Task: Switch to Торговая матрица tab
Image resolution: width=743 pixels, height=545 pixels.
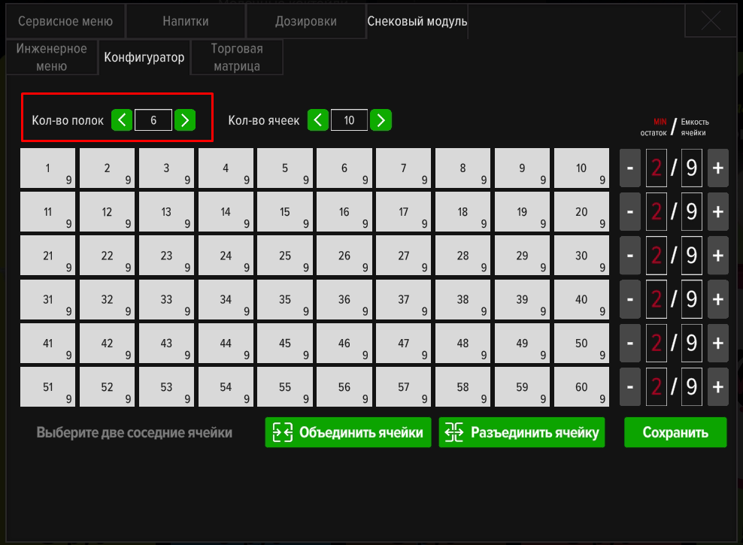Action: click(237, 58)
